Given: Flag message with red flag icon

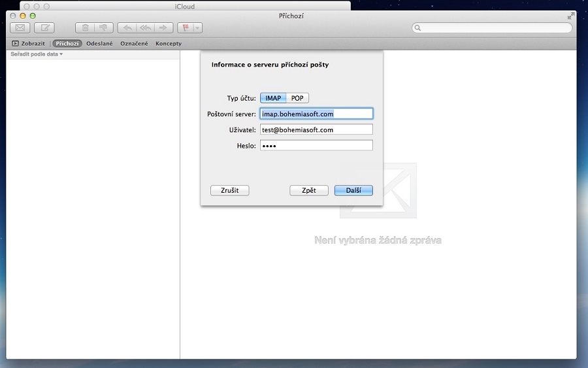Looking at the screenshot, I should (186, 27).
